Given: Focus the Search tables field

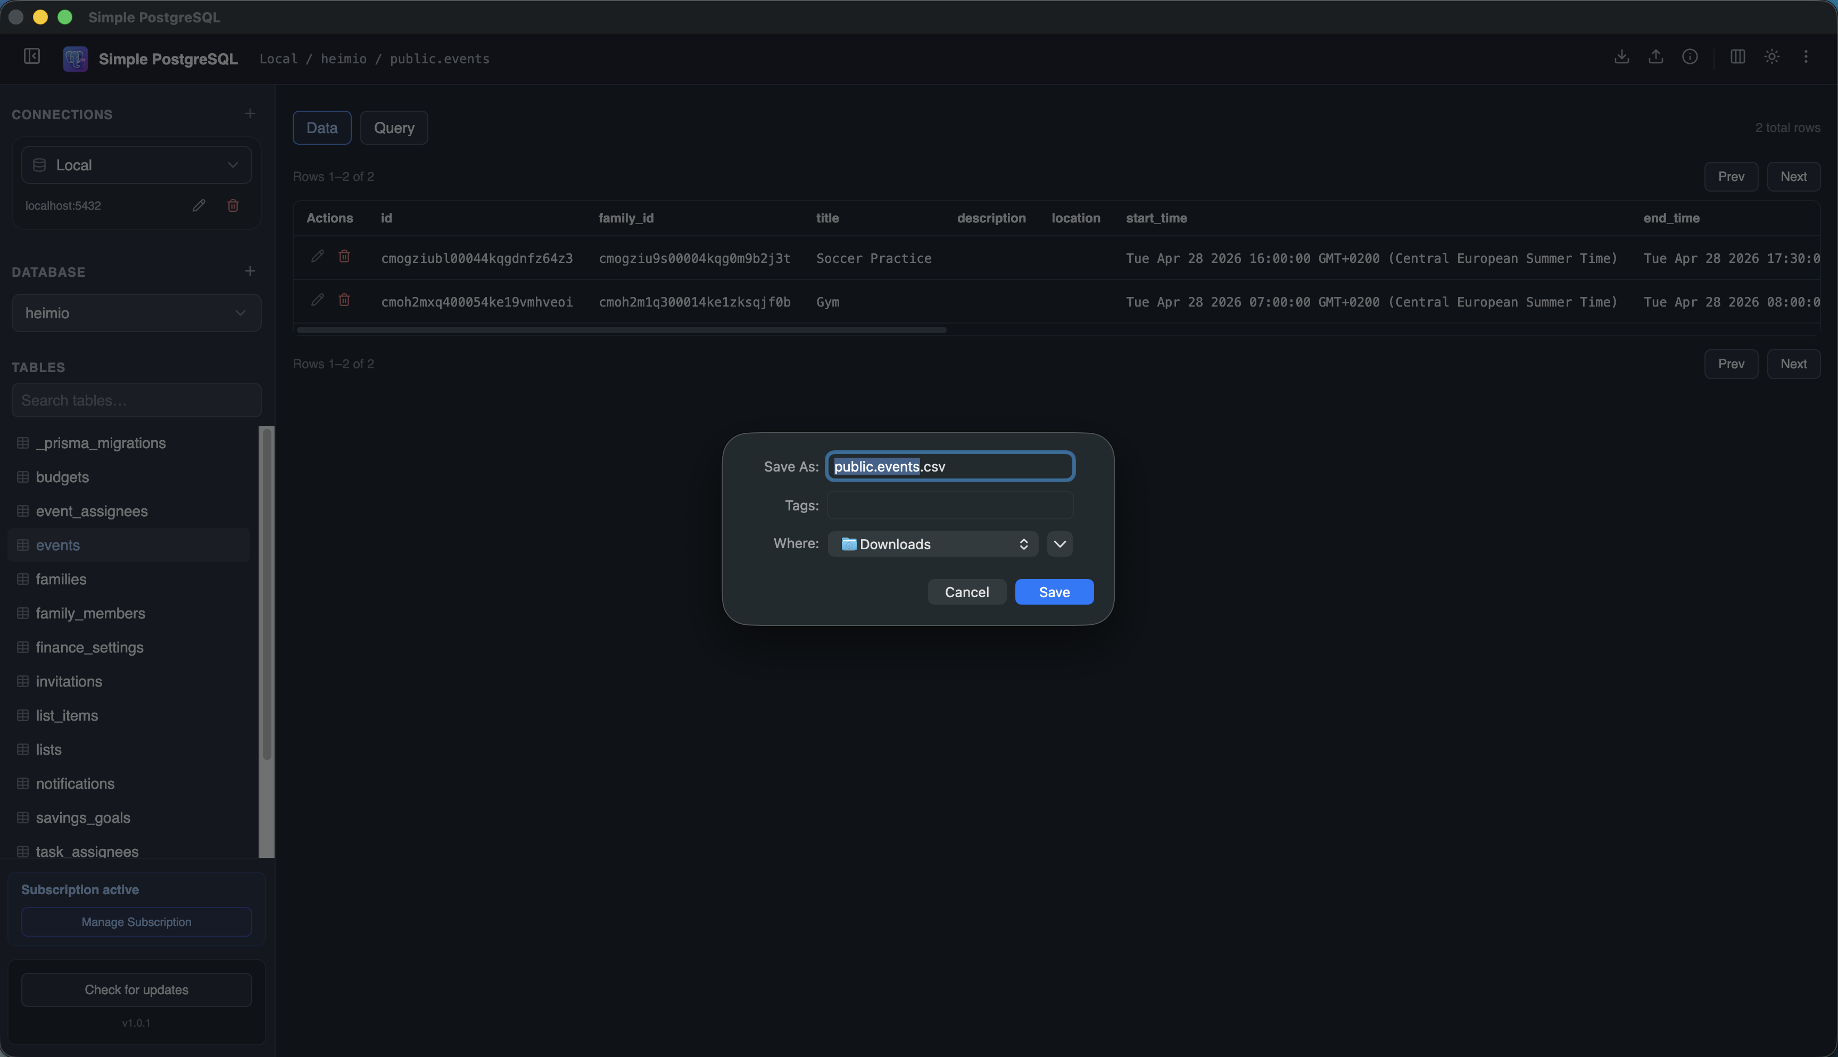Looking at the screenshot, I should coord(136,400).
